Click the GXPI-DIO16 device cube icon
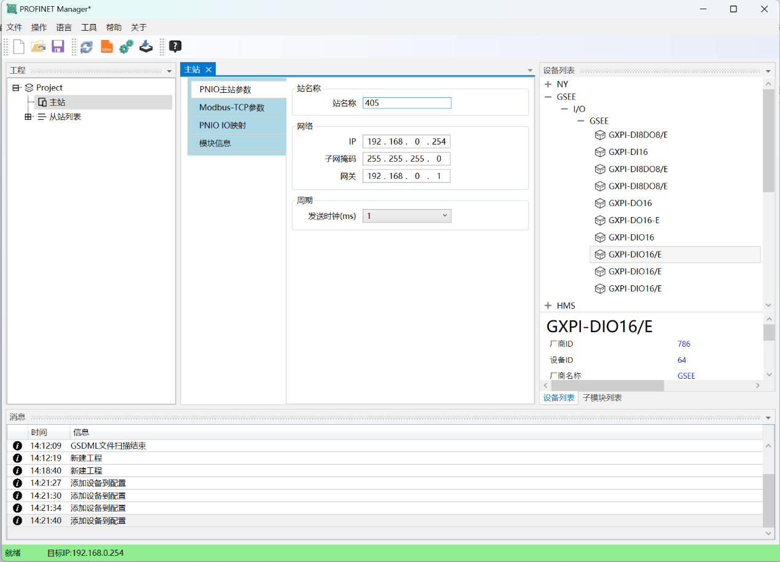 [x=601, y=237]
